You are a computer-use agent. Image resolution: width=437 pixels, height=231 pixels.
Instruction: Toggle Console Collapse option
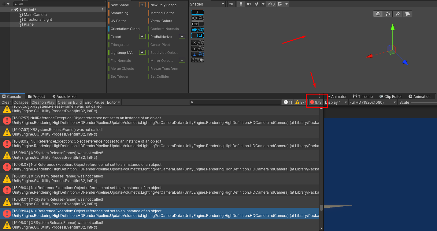pyautogui.click(x=21, y=102)
